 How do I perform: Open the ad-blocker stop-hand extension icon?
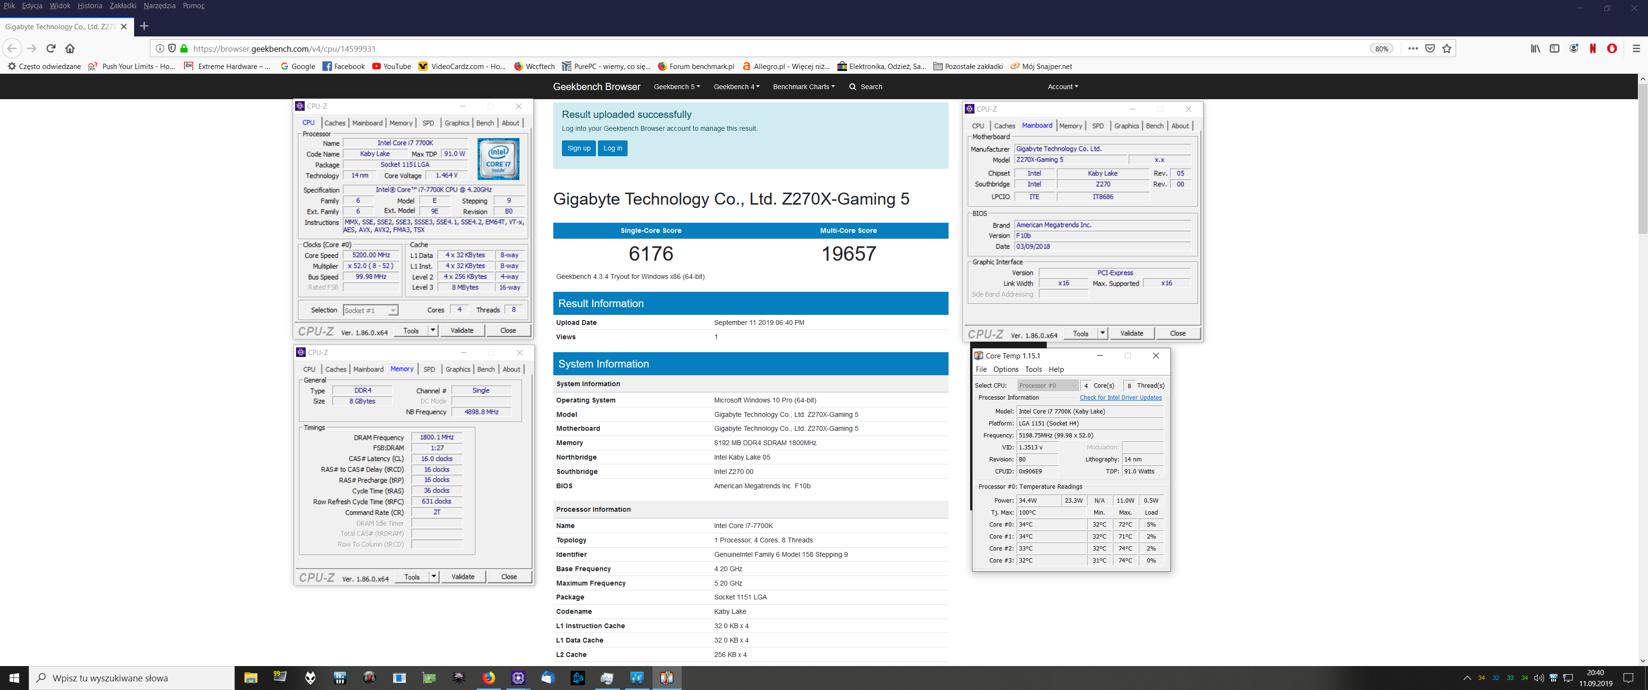point(1612,48)
